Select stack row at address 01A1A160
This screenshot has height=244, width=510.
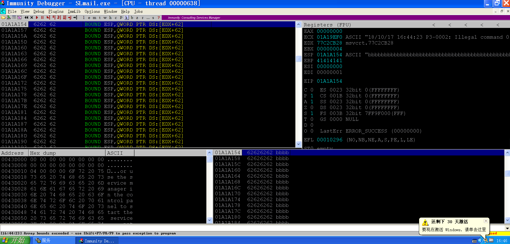point(359,170)
